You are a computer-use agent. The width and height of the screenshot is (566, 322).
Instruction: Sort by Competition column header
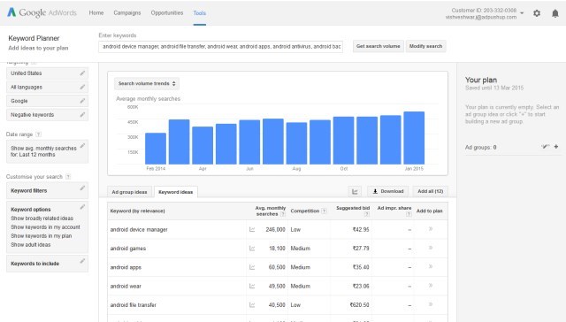[x=304, y=211]
